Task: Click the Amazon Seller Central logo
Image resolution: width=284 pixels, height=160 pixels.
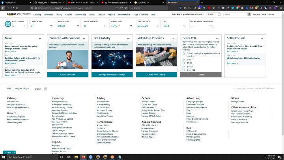Action: (19, 14)
